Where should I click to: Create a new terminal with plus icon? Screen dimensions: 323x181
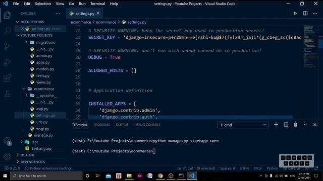[x=276, y=125]
